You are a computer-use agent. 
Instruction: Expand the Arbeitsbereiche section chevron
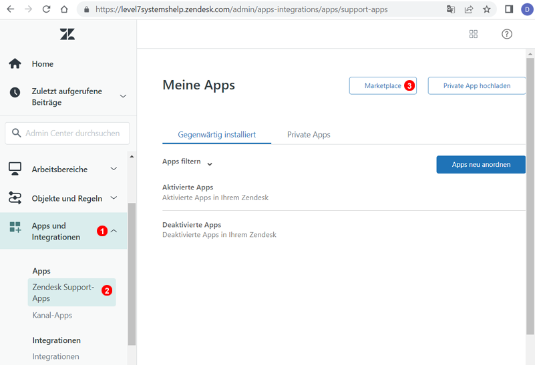click(114, 168)
